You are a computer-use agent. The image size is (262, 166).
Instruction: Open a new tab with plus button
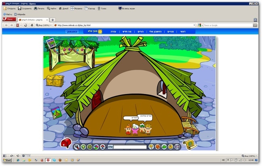[x=52, y=20]
